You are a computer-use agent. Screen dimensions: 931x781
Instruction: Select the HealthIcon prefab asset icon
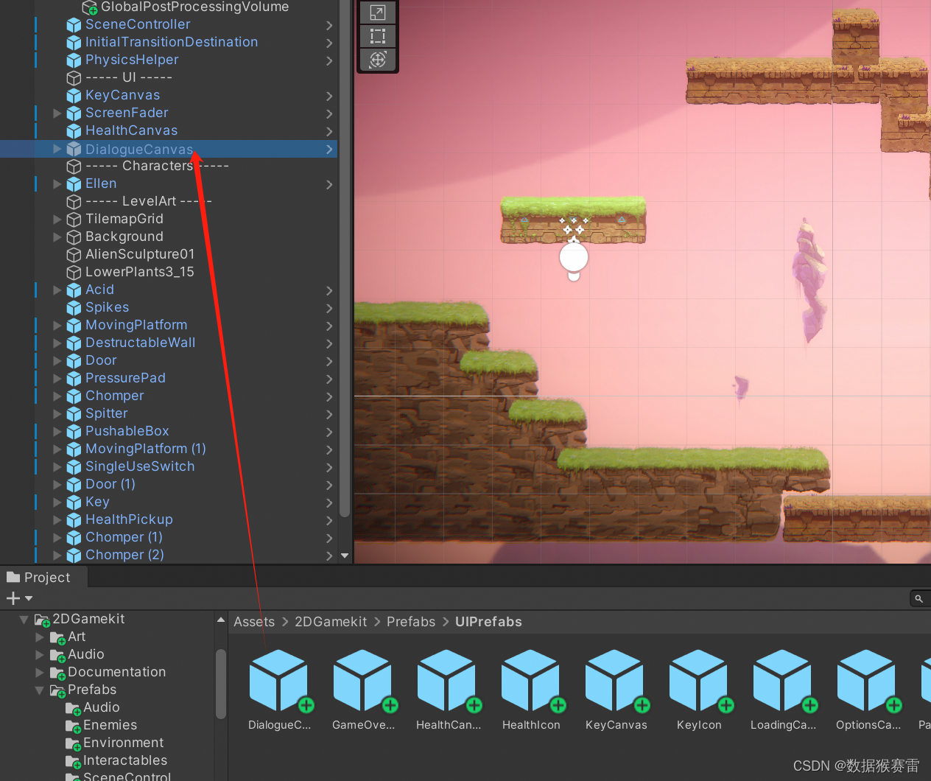click(x=530, y=680)
